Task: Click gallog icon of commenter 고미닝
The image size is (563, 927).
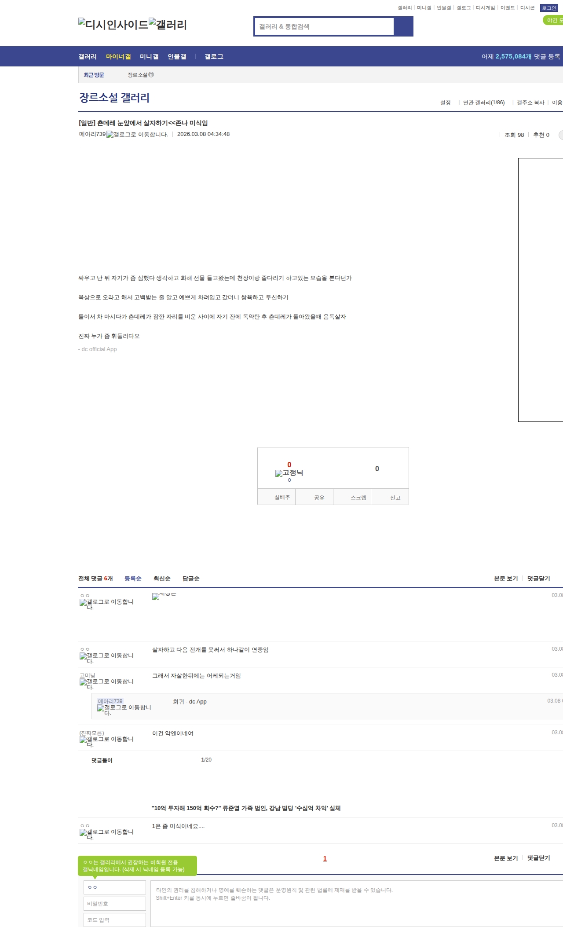Action: pos(106,684)
